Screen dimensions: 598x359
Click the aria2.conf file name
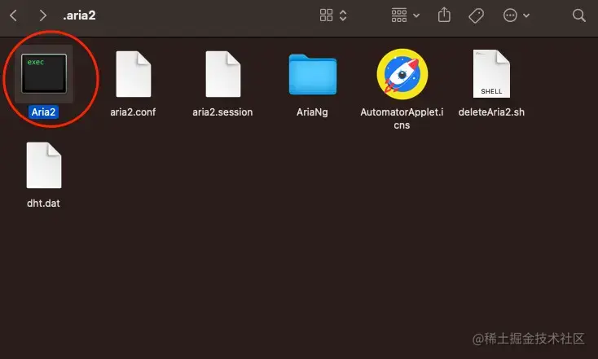133,112
